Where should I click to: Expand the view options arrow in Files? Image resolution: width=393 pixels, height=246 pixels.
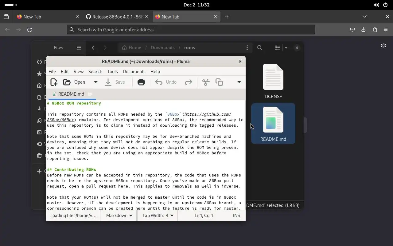click(286, 48)
